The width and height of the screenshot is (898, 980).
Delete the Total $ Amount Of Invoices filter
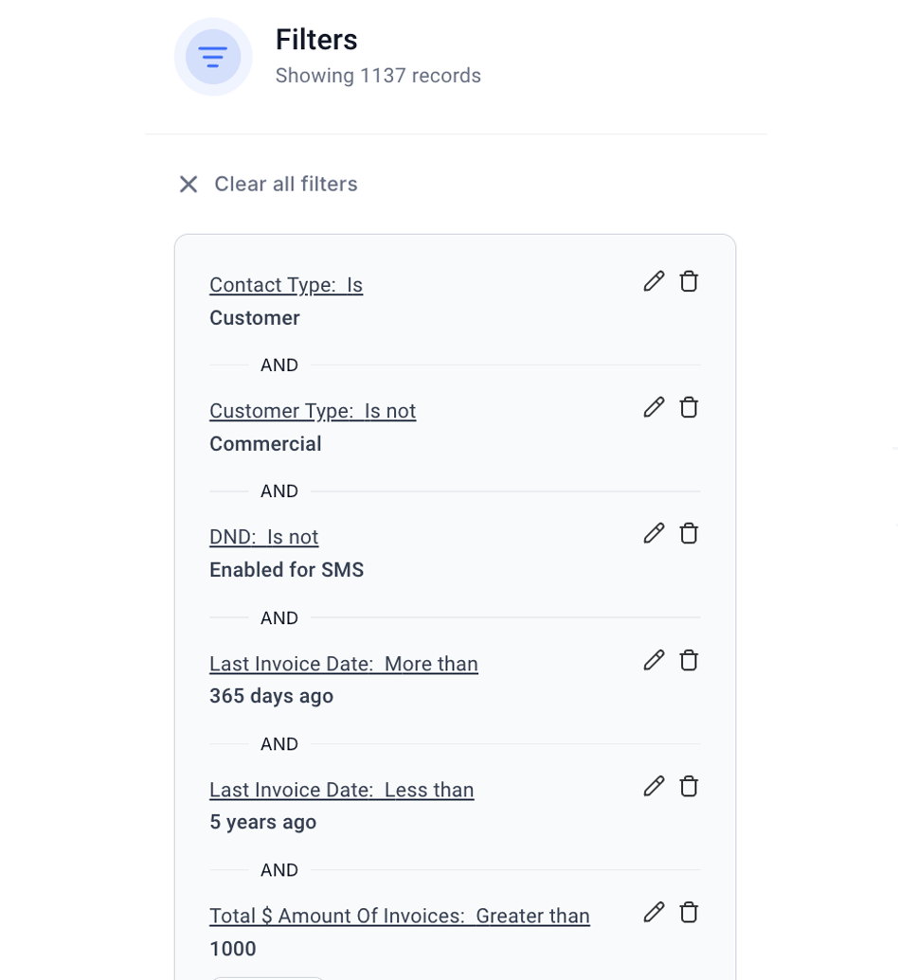(689, 913)
